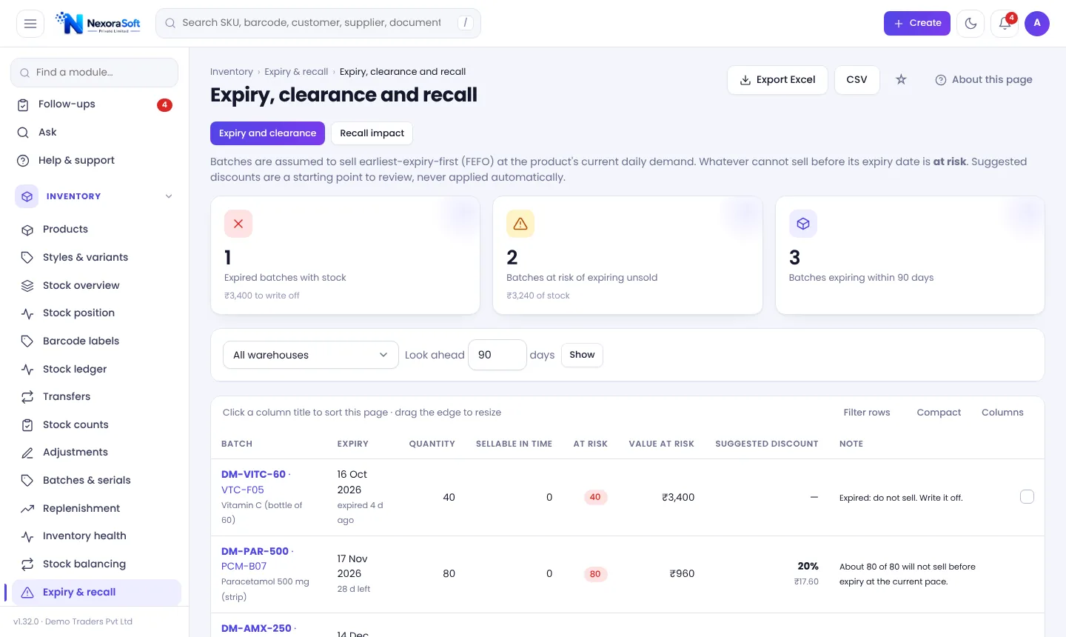Click Expiry & recall breadcrumb
Viewport: 1066px width, 637px height.
tap(296, 72)
